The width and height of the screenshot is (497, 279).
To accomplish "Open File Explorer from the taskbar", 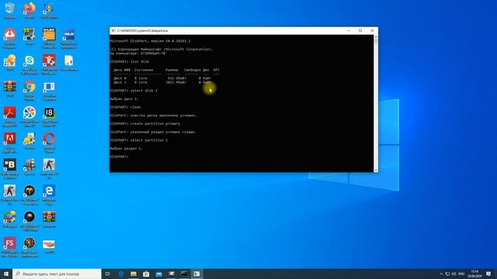I will [x=134, y=274].
